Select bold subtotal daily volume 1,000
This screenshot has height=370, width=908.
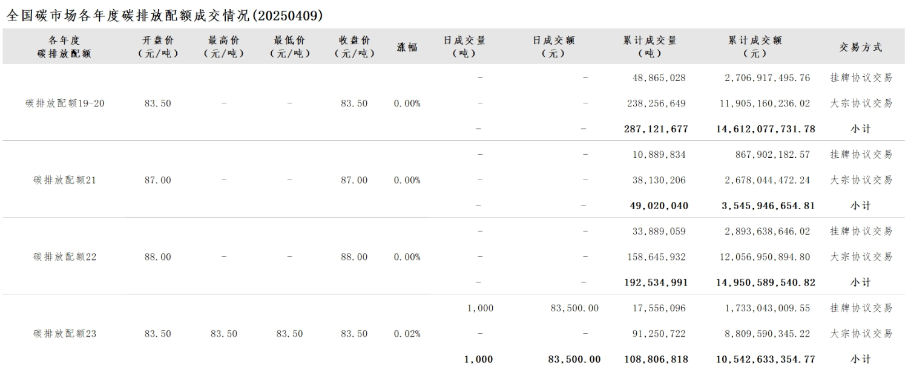[x=479, y=359]
